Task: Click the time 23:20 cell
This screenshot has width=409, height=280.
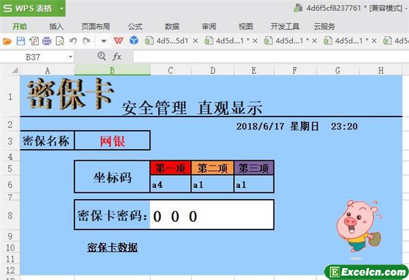Action: click(x=344, y=127)
